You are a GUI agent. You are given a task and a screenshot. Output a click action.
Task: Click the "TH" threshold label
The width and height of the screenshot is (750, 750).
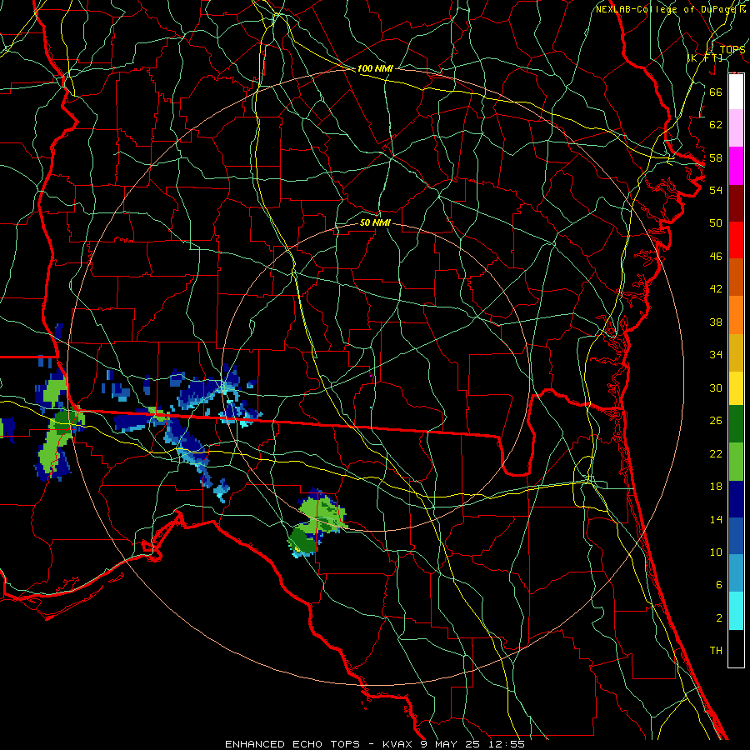(716, 651)
